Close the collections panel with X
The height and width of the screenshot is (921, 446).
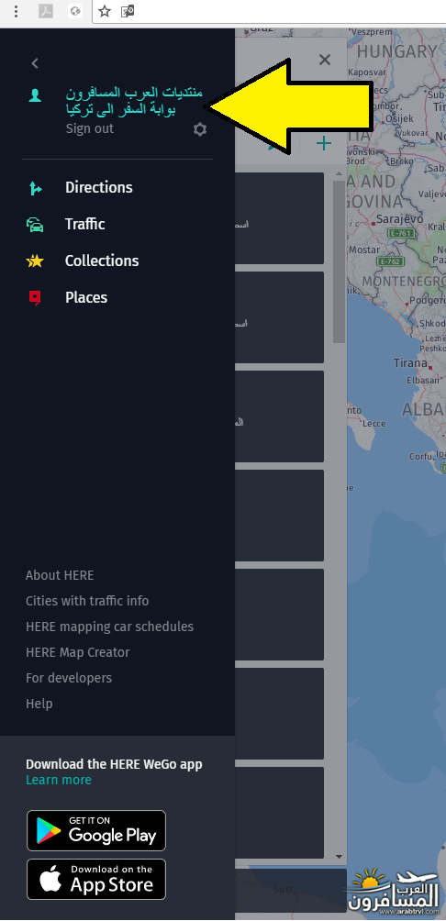point(324,60)
